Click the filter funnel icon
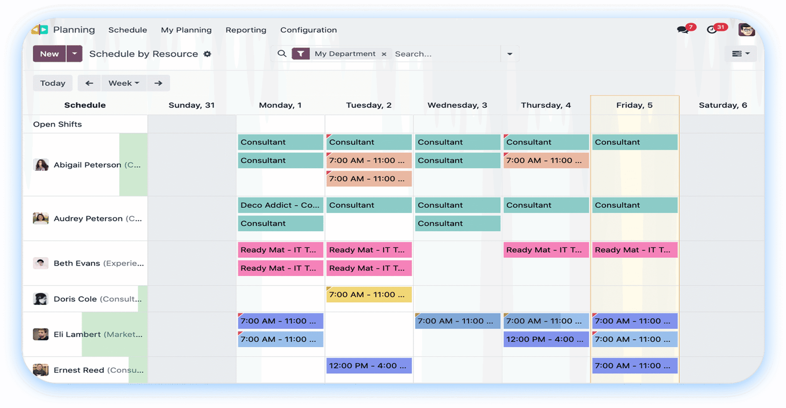This screenshot has width=786, height=408. pos(300,54)
